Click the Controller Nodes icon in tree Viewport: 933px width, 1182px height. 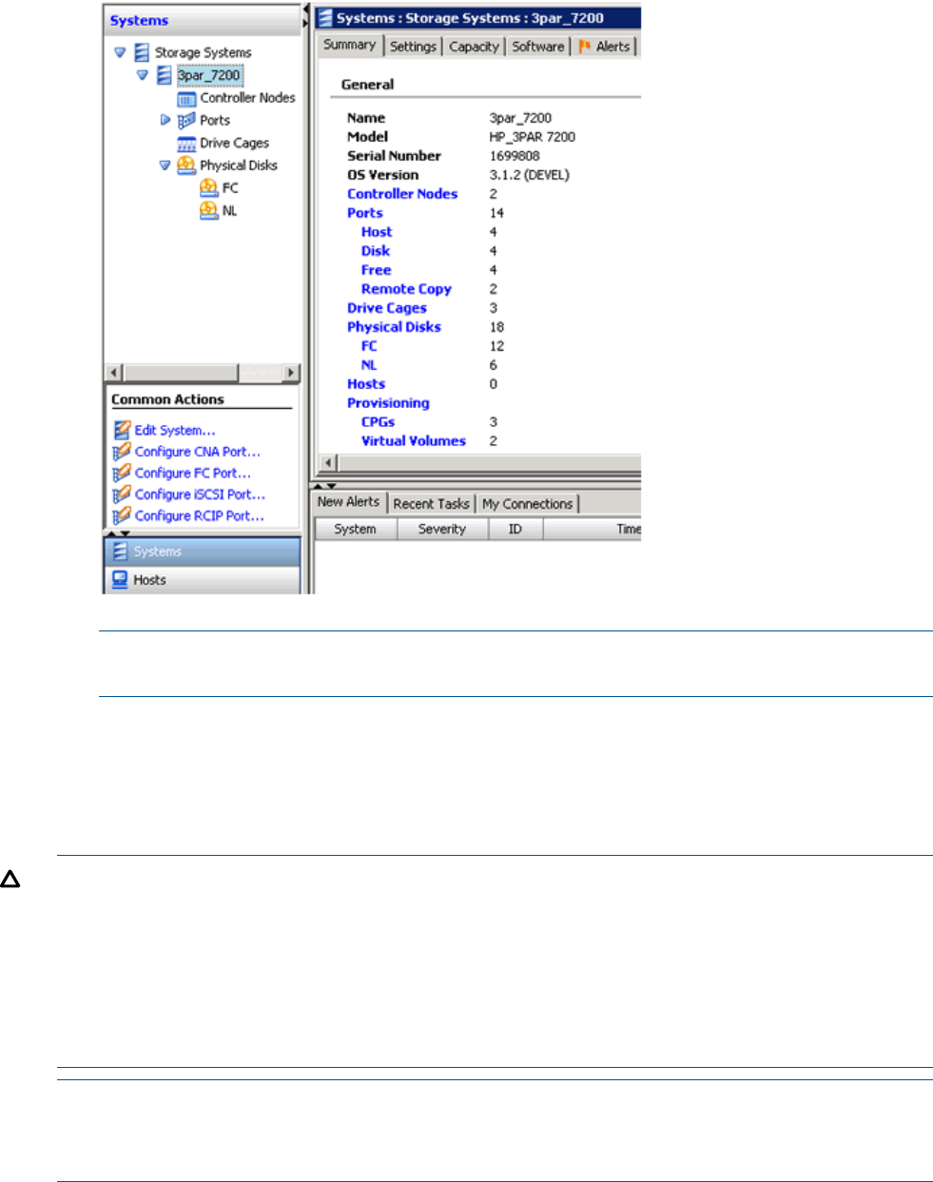(x=187, y=98)
